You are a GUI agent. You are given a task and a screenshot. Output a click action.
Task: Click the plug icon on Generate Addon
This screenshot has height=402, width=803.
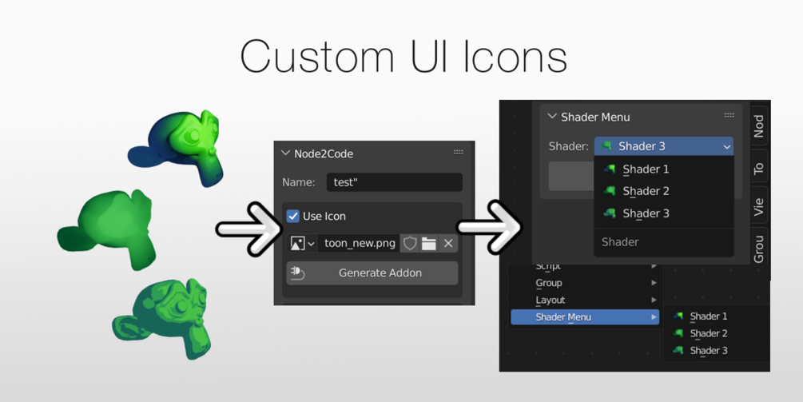point(297,273)
